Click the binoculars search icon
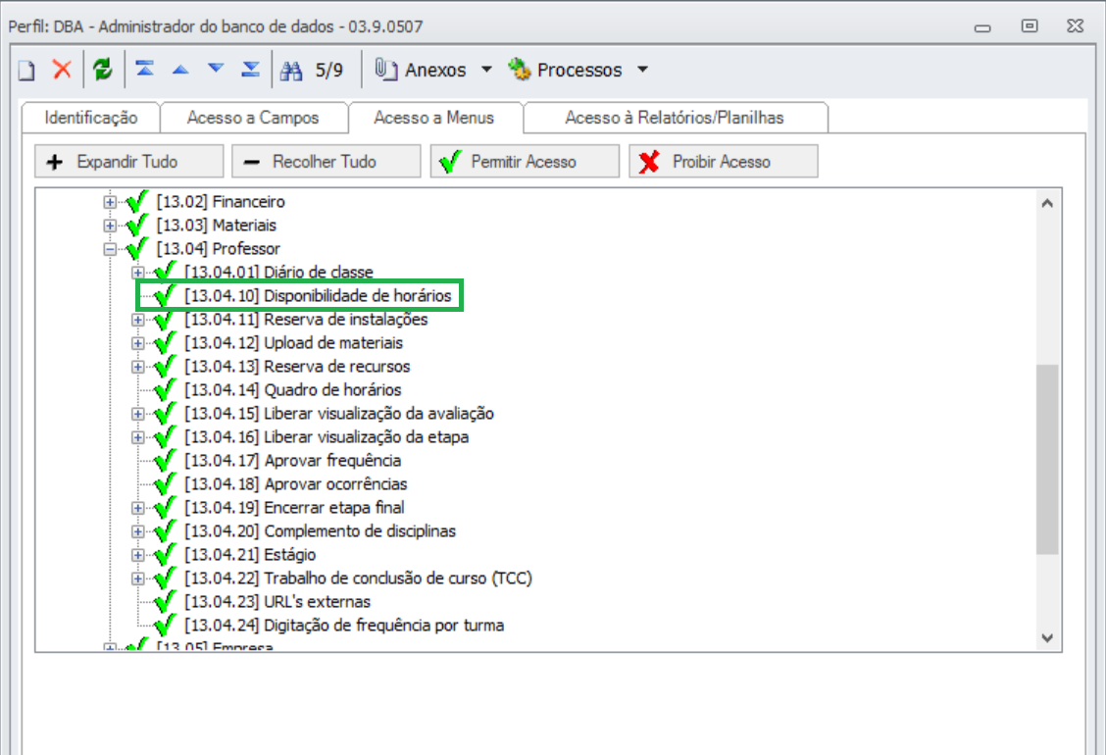Screen dimensions: 1106x755 (x=291, y=70)
